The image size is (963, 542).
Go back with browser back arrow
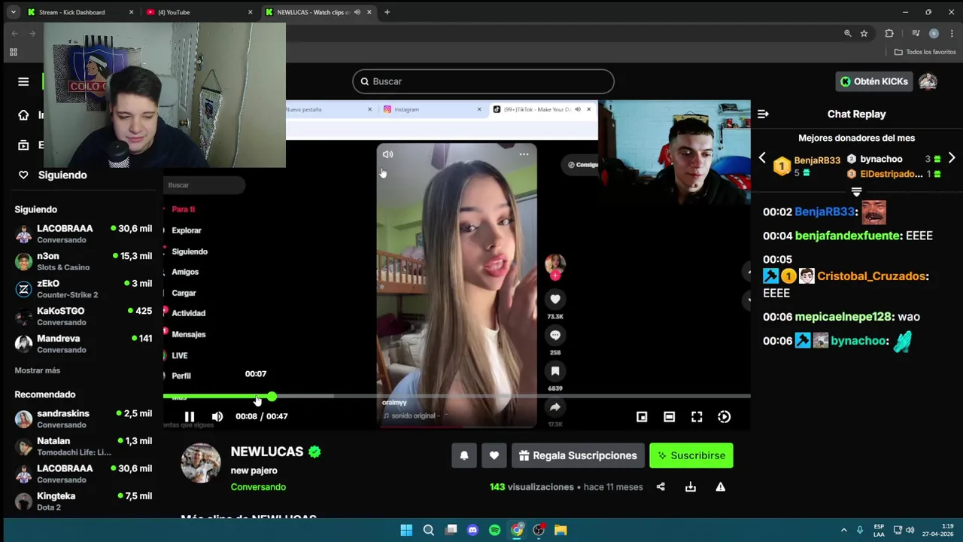coord(14,33)
